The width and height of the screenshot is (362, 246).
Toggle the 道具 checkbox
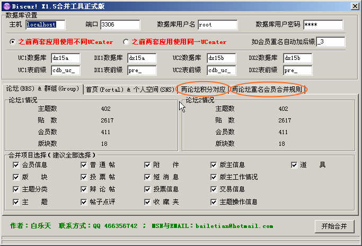(x=294, y=165)
